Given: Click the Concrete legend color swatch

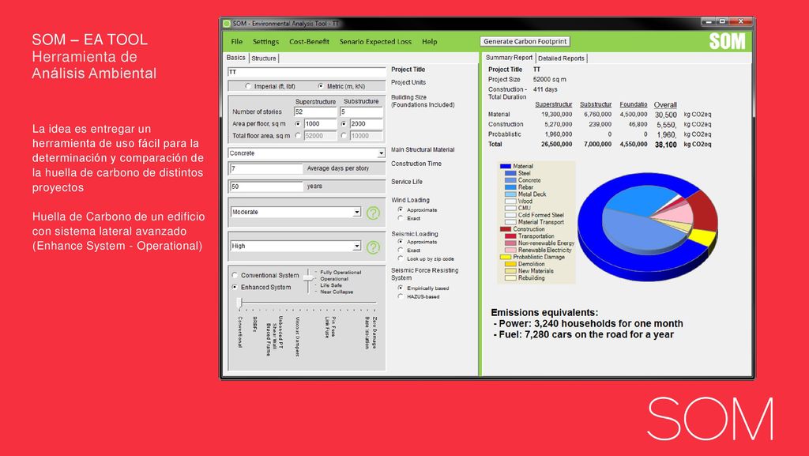Looking at the screenshot, I should click(x=510, y=180).
